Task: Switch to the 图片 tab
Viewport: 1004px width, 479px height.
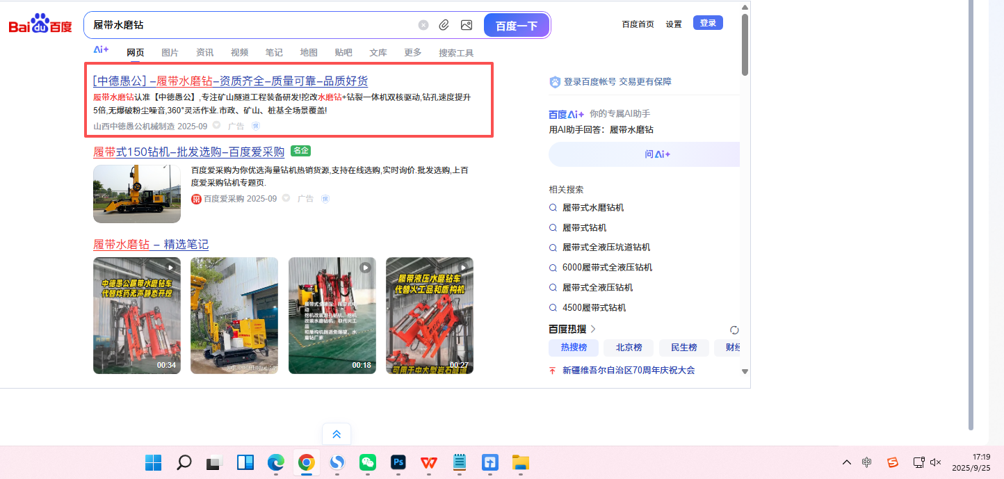Action: (x=170, y=53)
